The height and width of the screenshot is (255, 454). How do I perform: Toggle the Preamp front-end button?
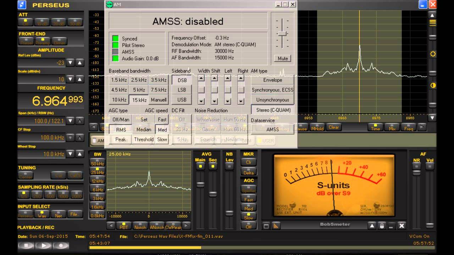click(43, 41)
